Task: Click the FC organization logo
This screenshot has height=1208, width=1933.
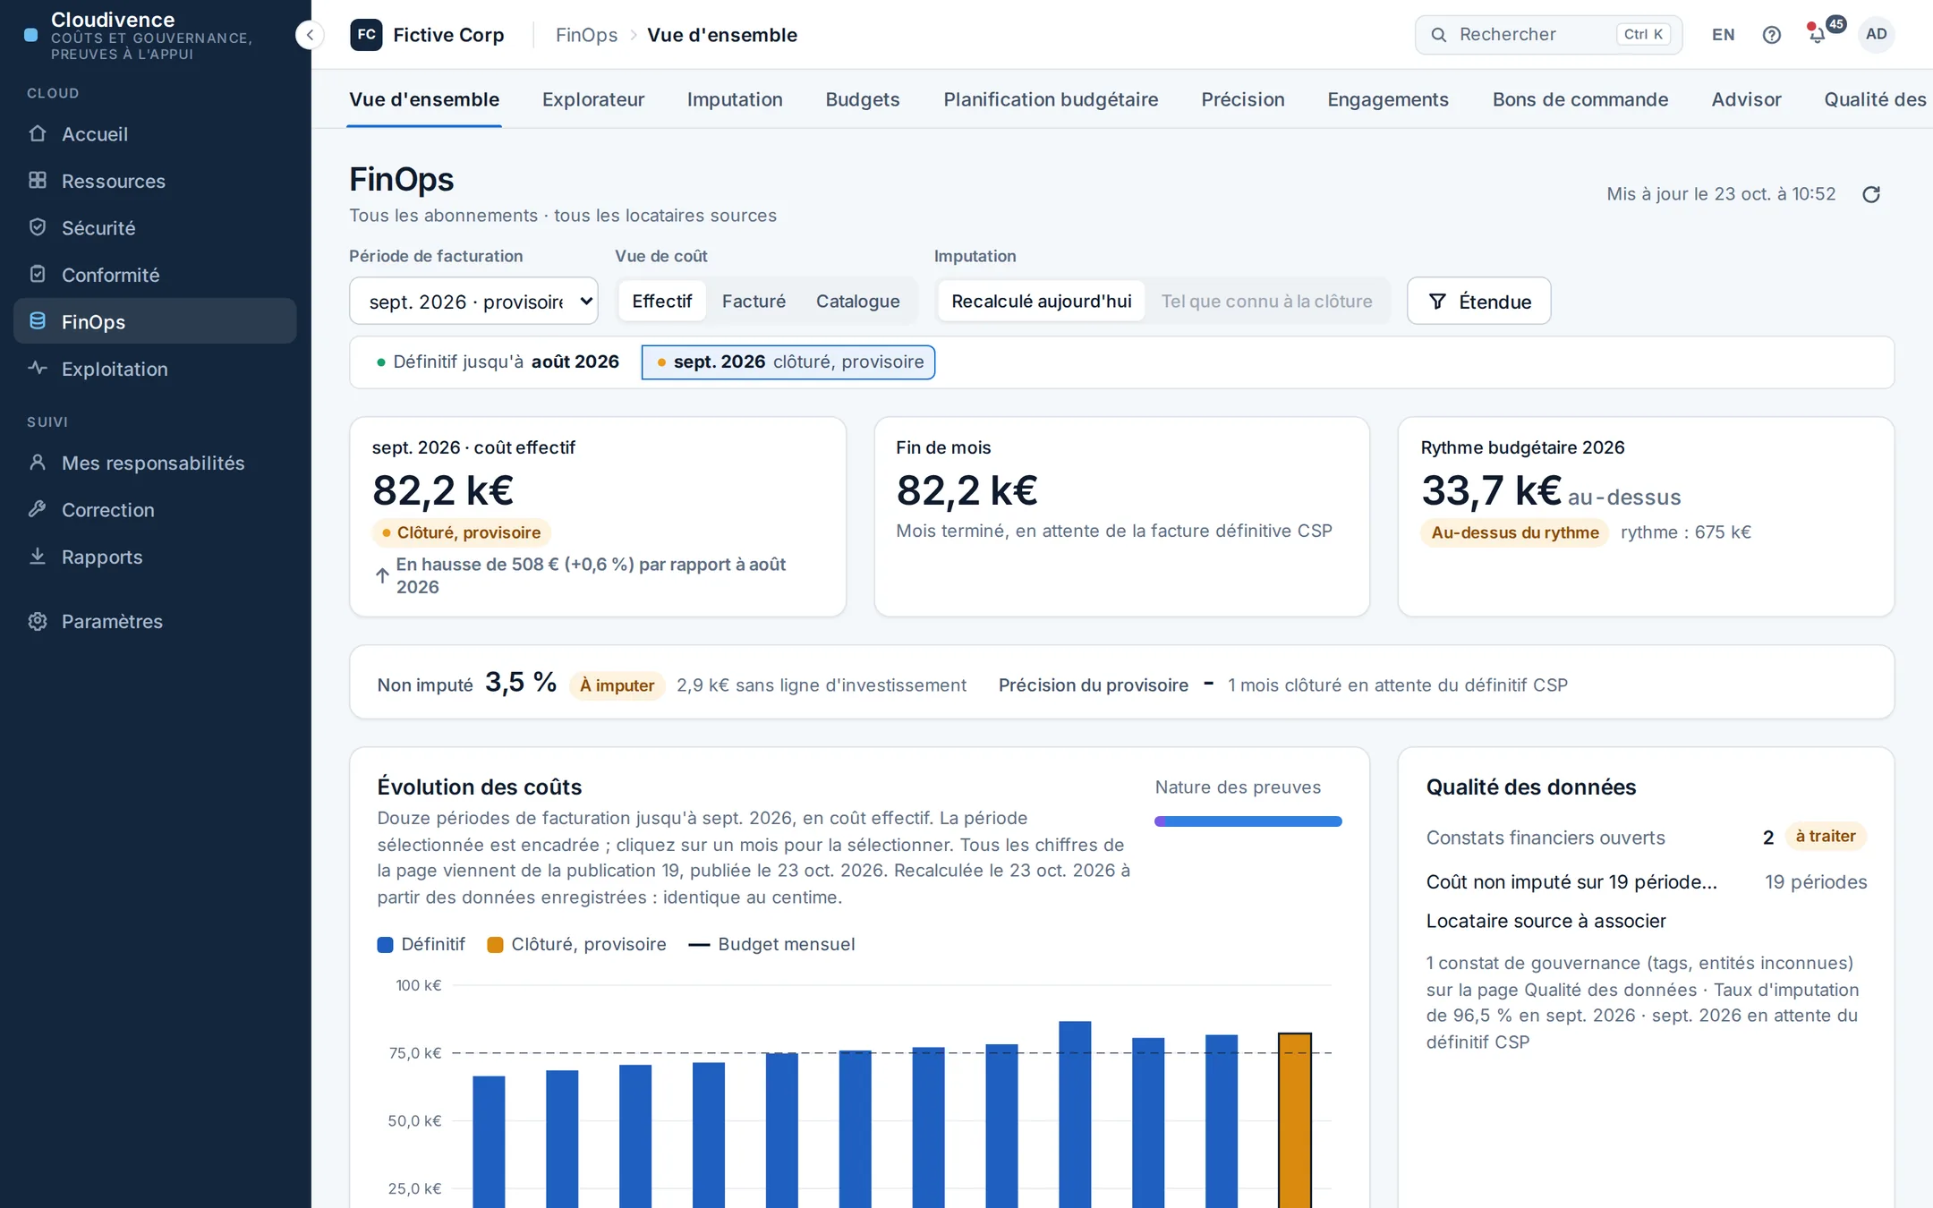Action: click(x=366, y=35)
